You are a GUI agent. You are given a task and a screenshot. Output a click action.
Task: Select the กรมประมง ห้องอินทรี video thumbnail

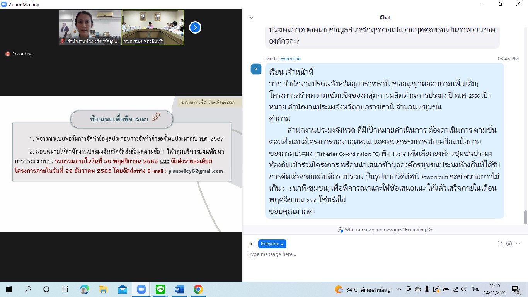point(153,27)
